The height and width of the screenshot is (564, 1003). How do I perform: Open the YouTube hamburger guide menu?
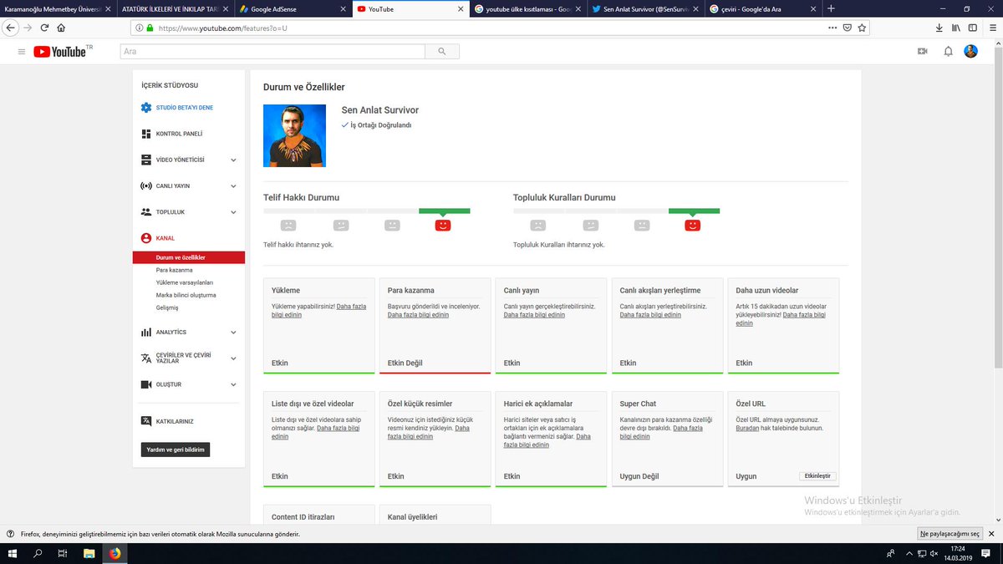pos(22,52)
